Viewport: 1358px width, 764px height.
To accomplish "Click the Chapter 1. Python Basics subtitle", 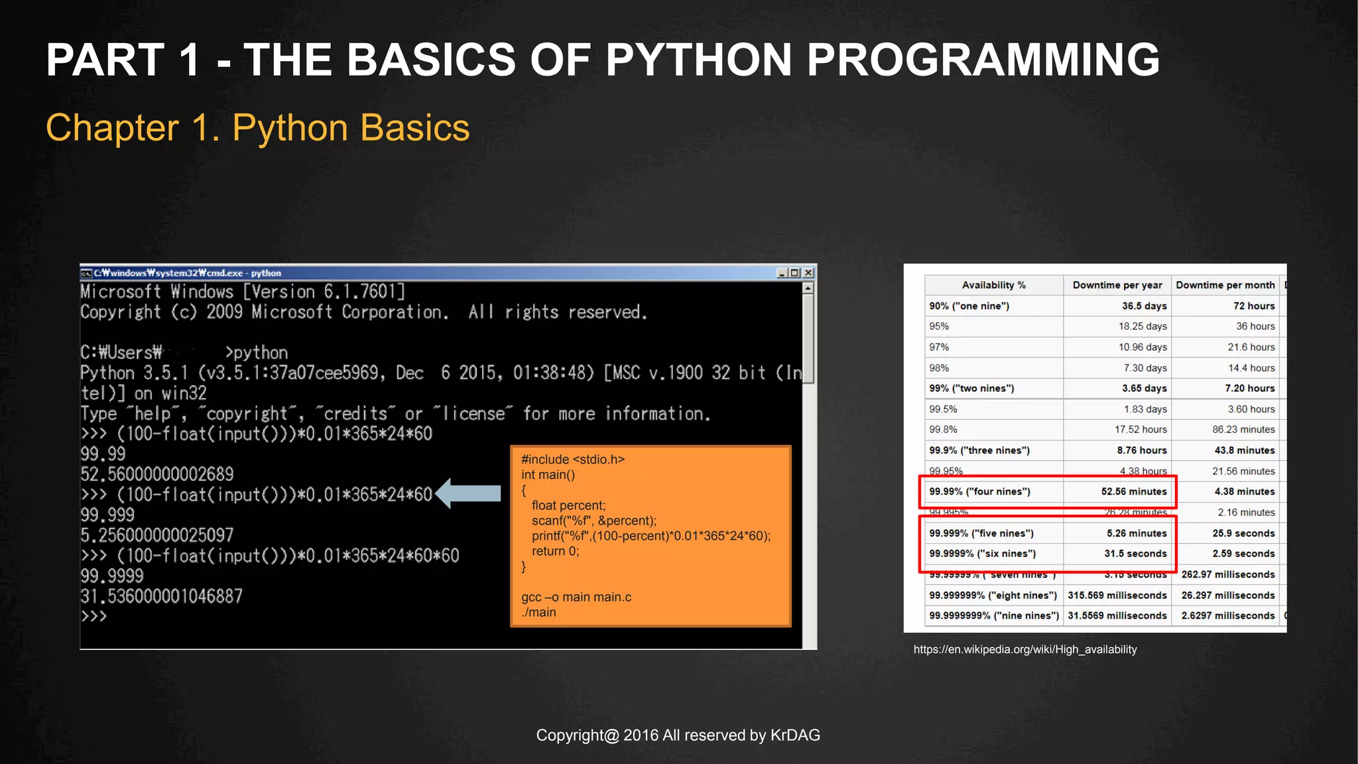I will coord(257,127).
